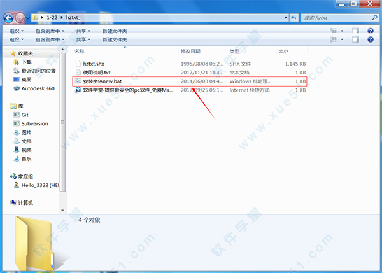Click the SHX 文件 type cell

point(240,64)
